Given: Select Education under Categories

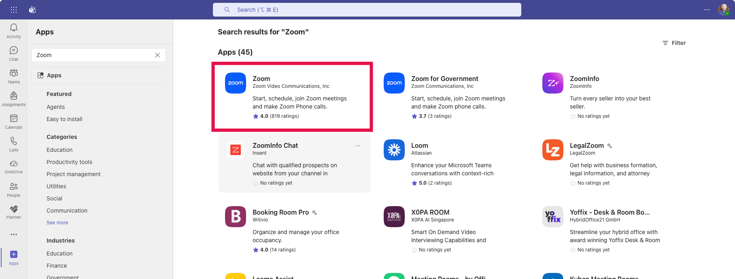Looking at the screenshot, I should pos(59,150).
